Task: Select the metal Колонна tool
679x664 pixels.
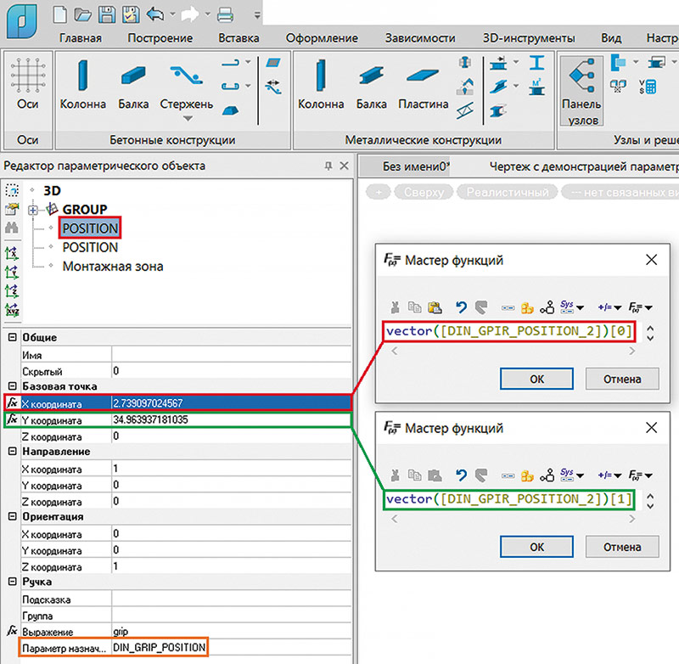Action: pyautogui.click(x=321, y=84)
